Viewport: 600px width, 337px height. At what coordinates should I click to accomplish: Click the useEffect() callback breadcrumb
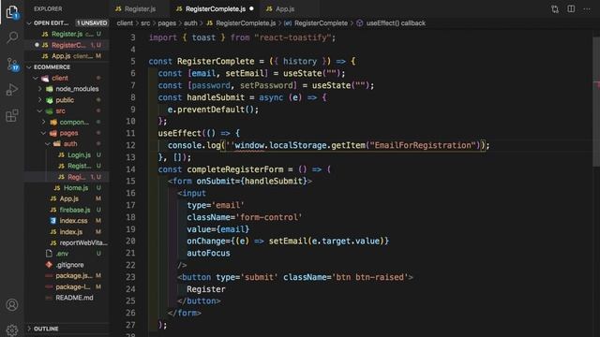pos(391,22)
